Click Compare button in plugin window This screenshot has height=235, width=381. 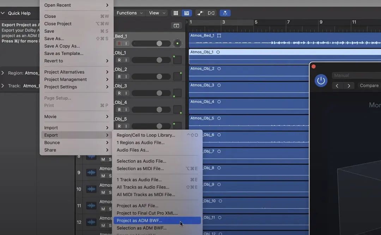pos(369,86)
